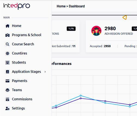Click the Programs & School building icon
The image size is (137, 116).
tap(7, 35)
